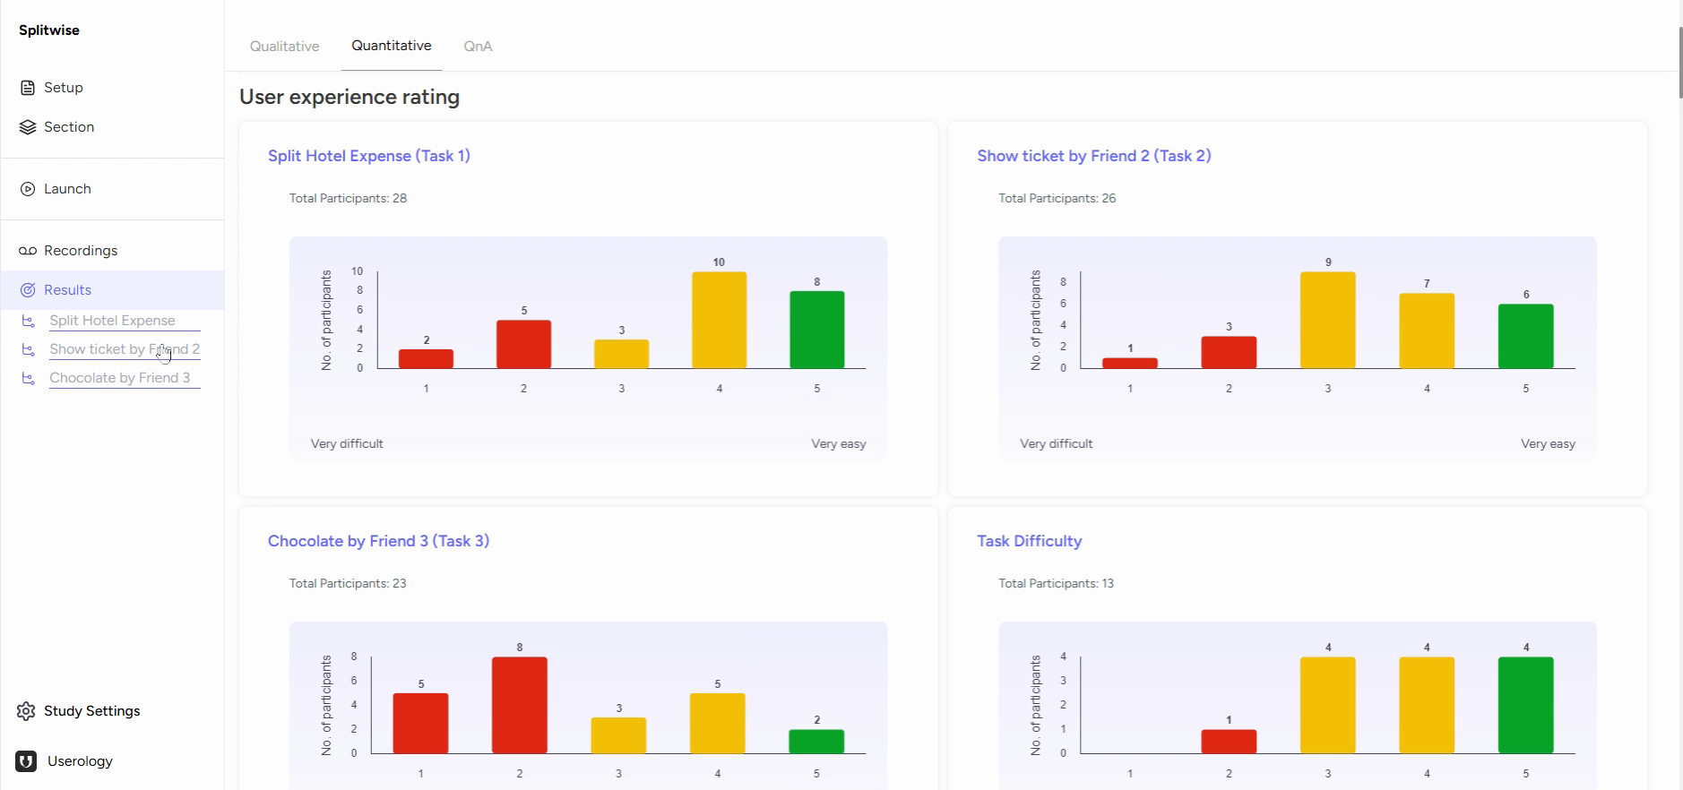Click the Launch play icon
The width and height of the screenshot is (1683, 790).
pyautogui.click(x=28, y=189)
